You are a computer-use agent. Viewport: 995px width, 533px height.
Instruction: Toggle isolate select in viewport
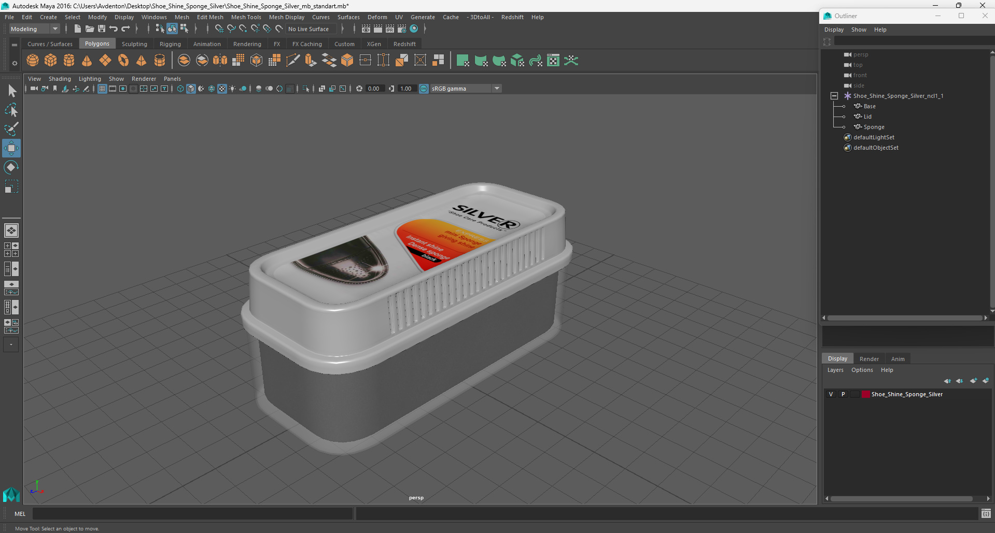coord(306,89)
